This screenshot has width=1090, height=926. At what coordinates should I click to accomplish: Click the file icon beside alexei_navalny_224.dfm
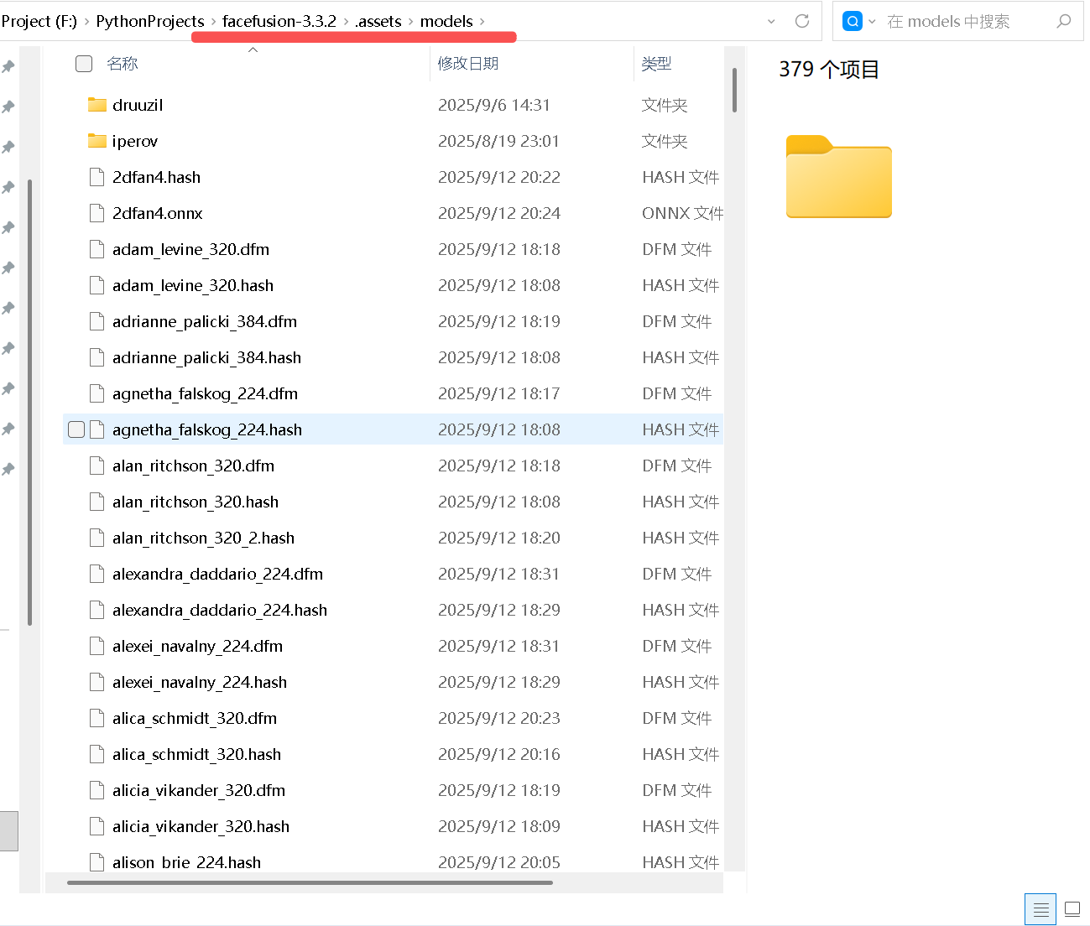tap(97, 646)
